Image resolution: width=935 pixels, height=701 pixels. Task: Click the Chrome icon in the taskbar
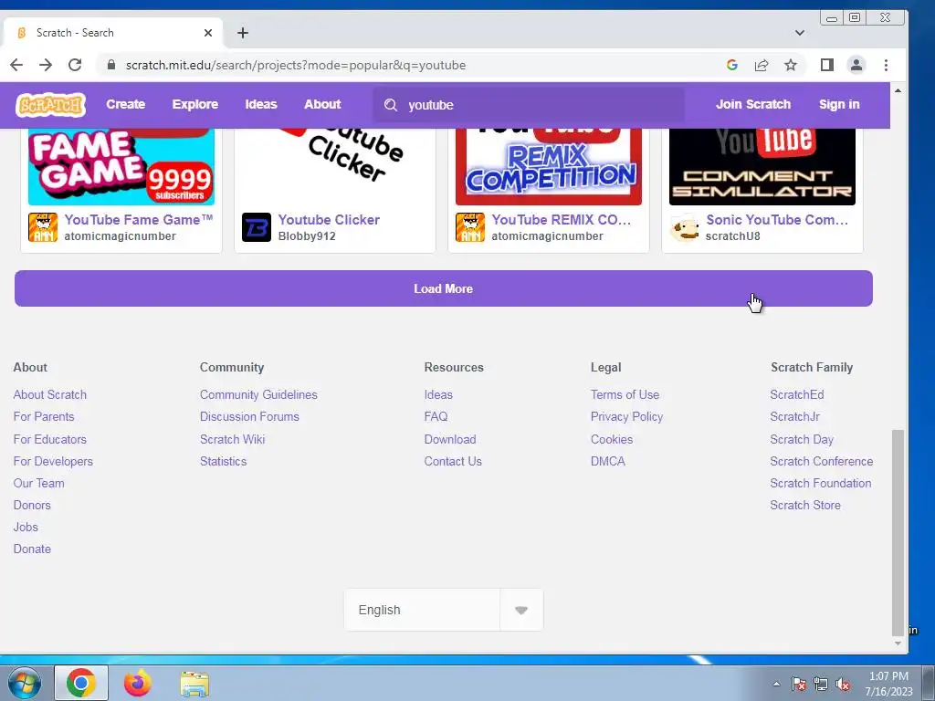coord(81,683)
